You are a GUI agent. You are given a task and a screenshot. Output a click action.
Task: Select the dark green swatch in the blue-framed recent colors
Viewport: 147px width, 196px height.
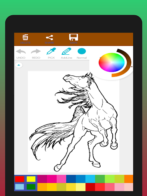coord(31,187)
